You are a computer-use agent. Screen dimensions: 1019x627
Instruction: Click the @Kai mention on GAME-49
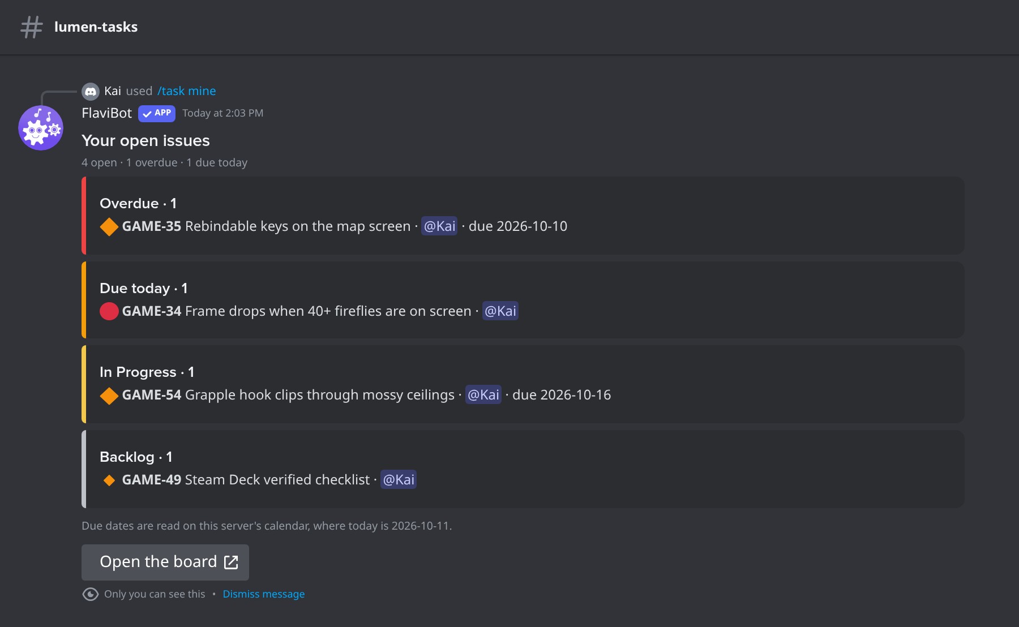click(399, 480)
